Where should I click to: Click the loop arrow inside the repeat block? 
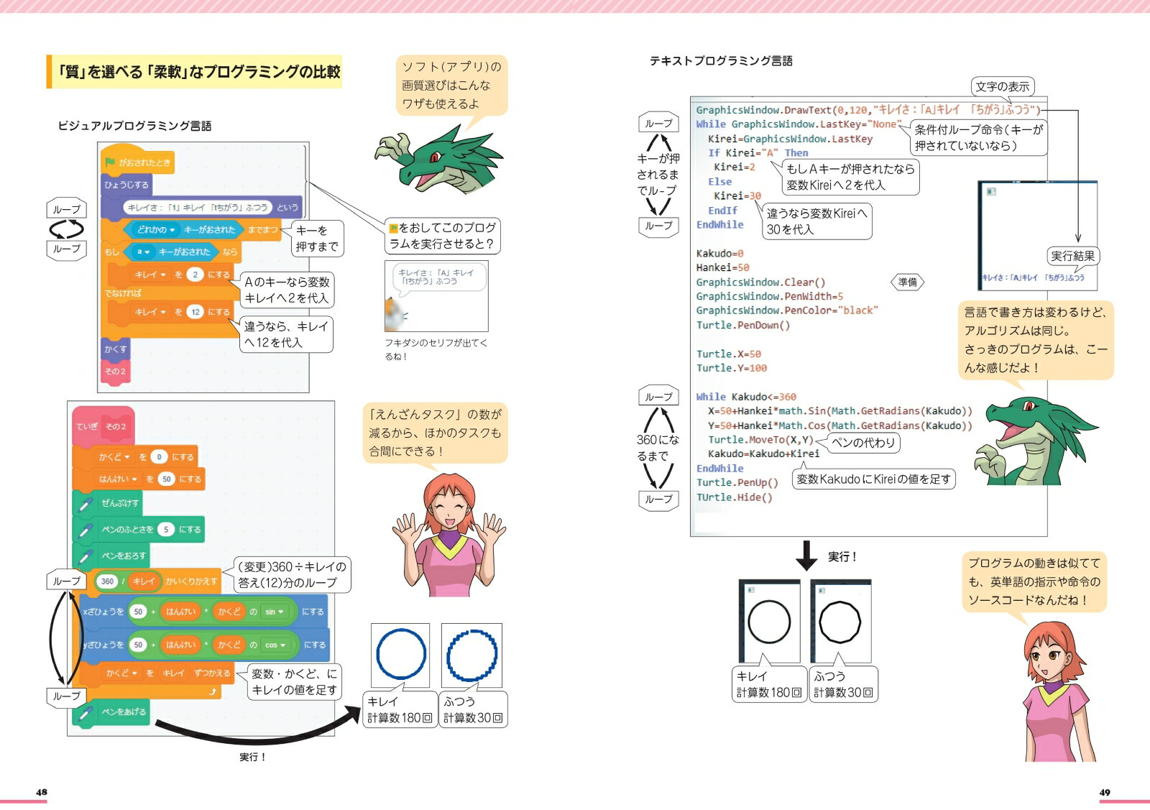(212, 691)
